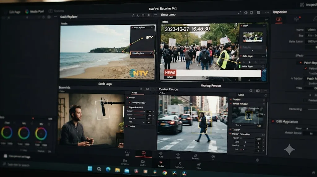Adjust the first Object Removal slider at 100

(x=139, y=111)
